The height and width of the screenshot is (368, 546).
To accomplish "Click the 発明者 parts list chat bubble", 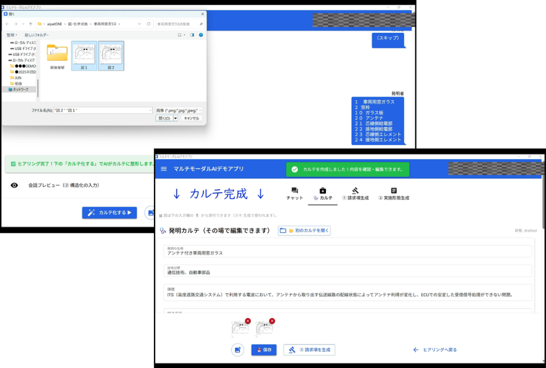I will pyautogui.click(x=378, y=120).
